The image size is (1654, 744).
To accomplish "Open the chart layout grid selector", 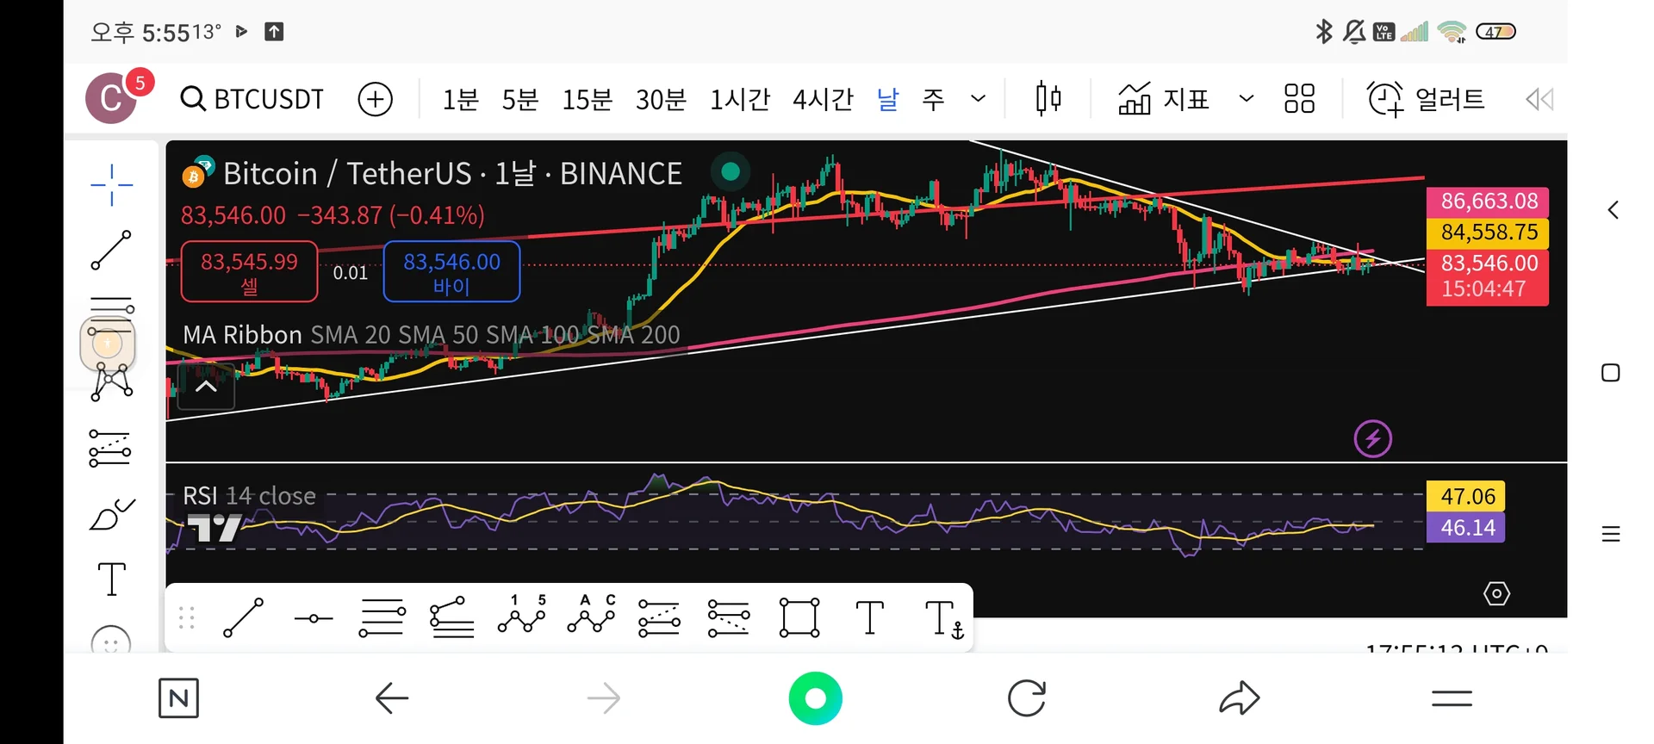I will coord(1299,99).
